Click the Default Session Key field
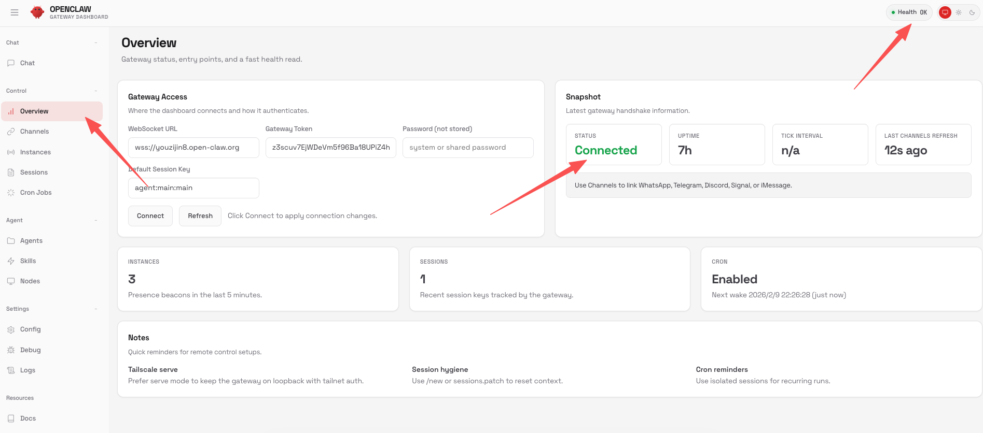The image size is (983, 433). point(193,188)
